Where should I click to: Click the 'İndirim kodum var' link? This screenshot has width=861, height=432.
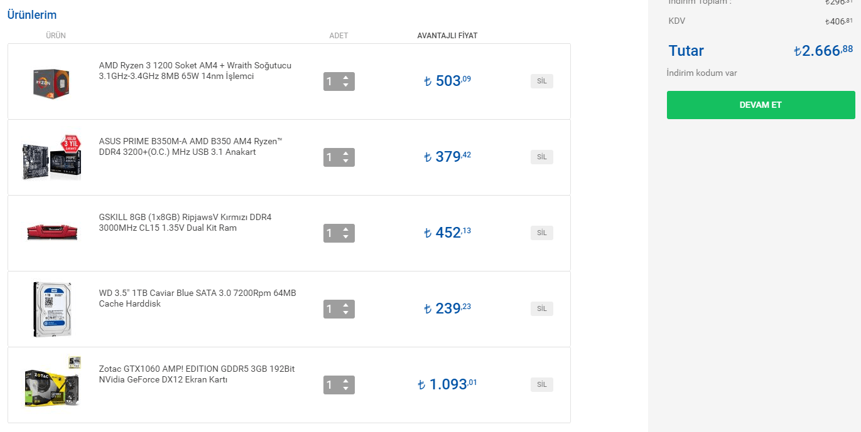coord(701,73)
